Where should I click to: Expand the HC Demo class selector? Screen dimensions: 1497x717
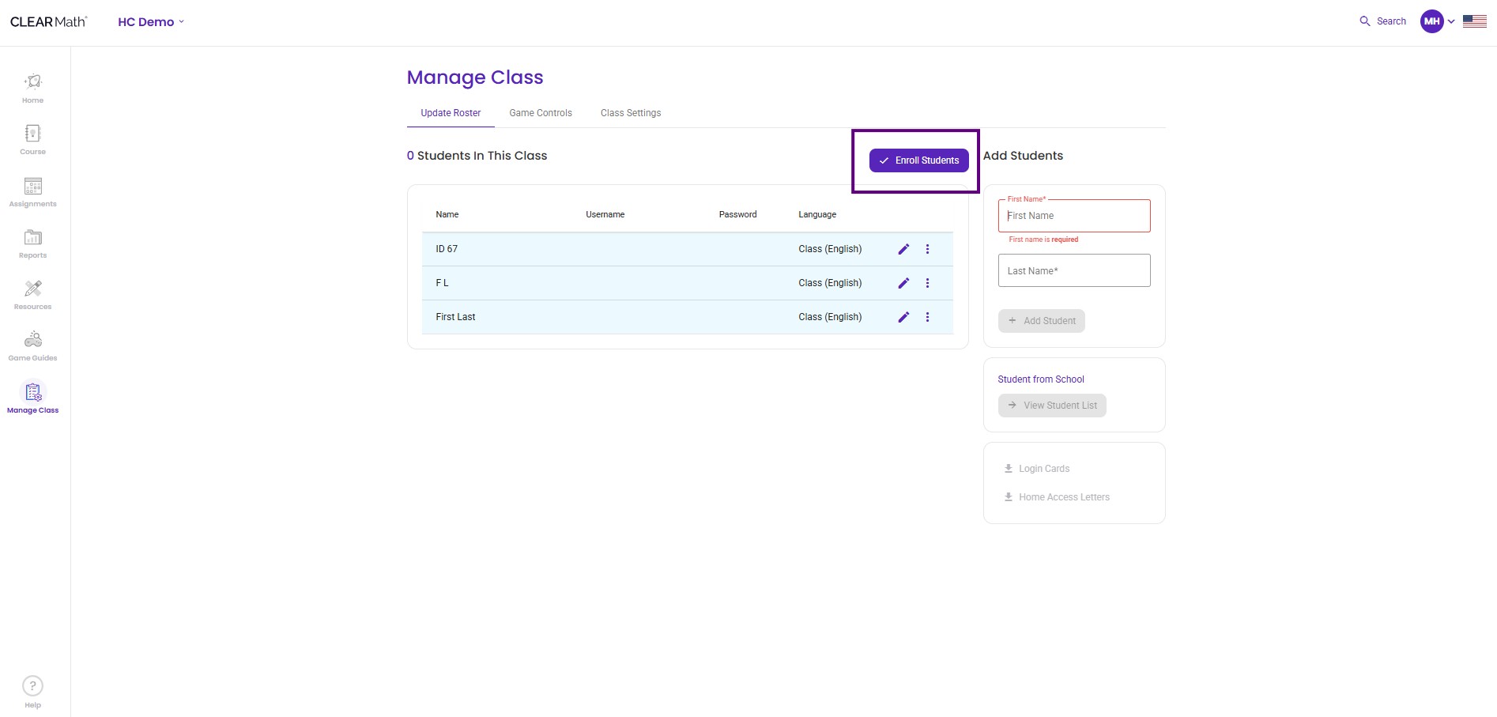coord(150,21)
